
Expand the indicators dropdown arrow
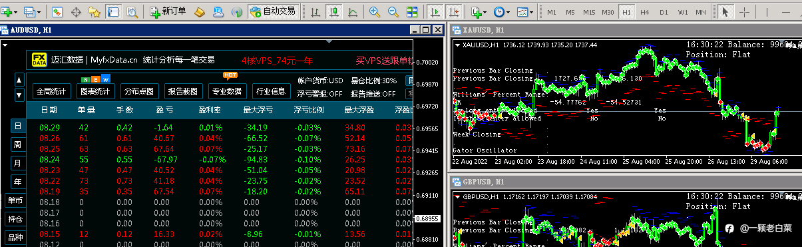tap(485, 12)
